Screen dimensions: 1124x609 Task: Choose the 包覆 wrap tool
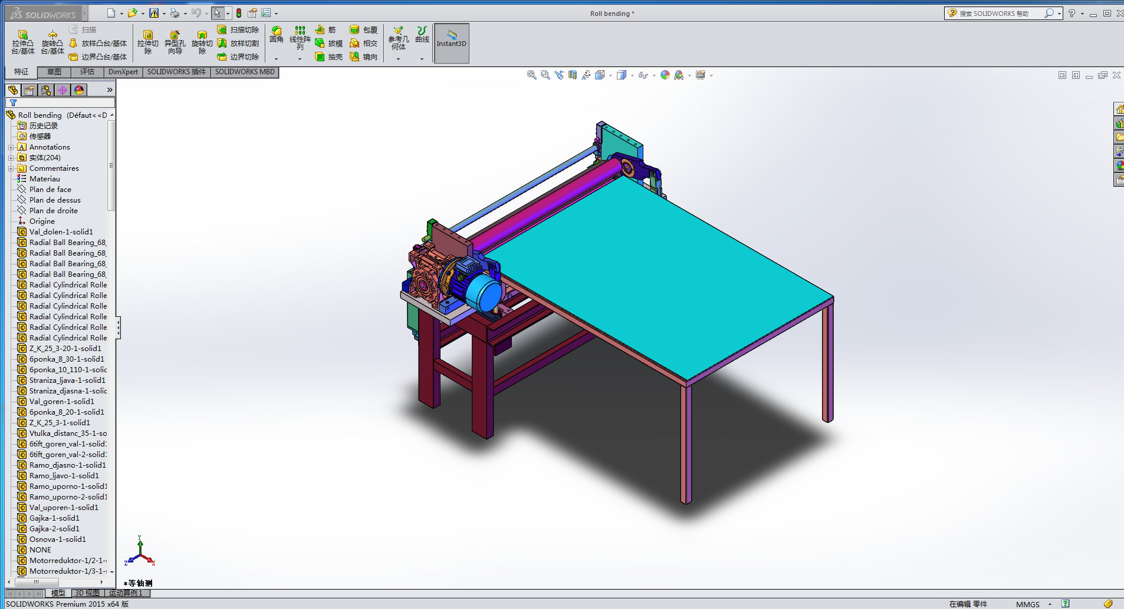point(364,29)
